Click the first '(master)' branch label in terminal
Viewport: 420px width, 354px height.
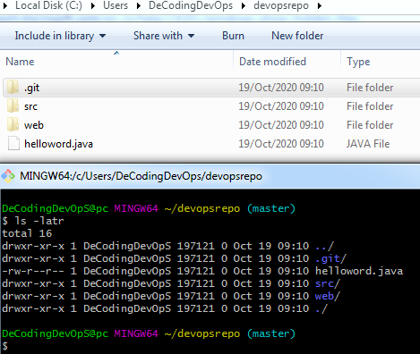[x=271, y=208]
